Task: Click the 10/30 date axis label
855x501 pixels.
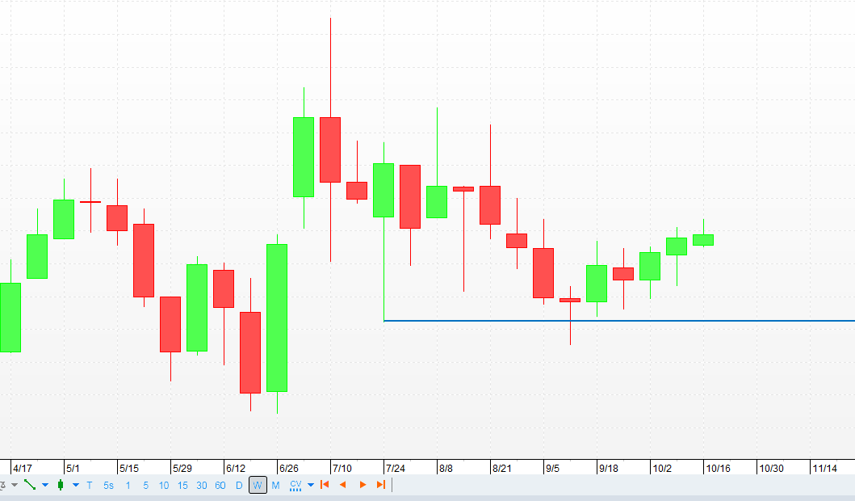Action: tap(772, 468)
